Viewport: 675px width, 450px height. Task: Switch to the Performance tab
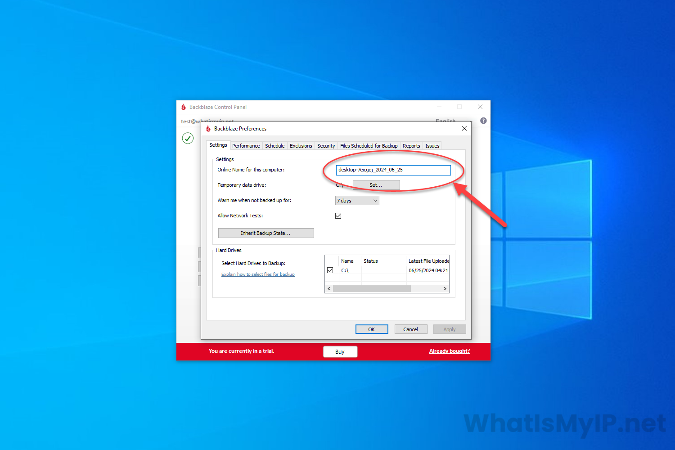click(x=246, y=146)
